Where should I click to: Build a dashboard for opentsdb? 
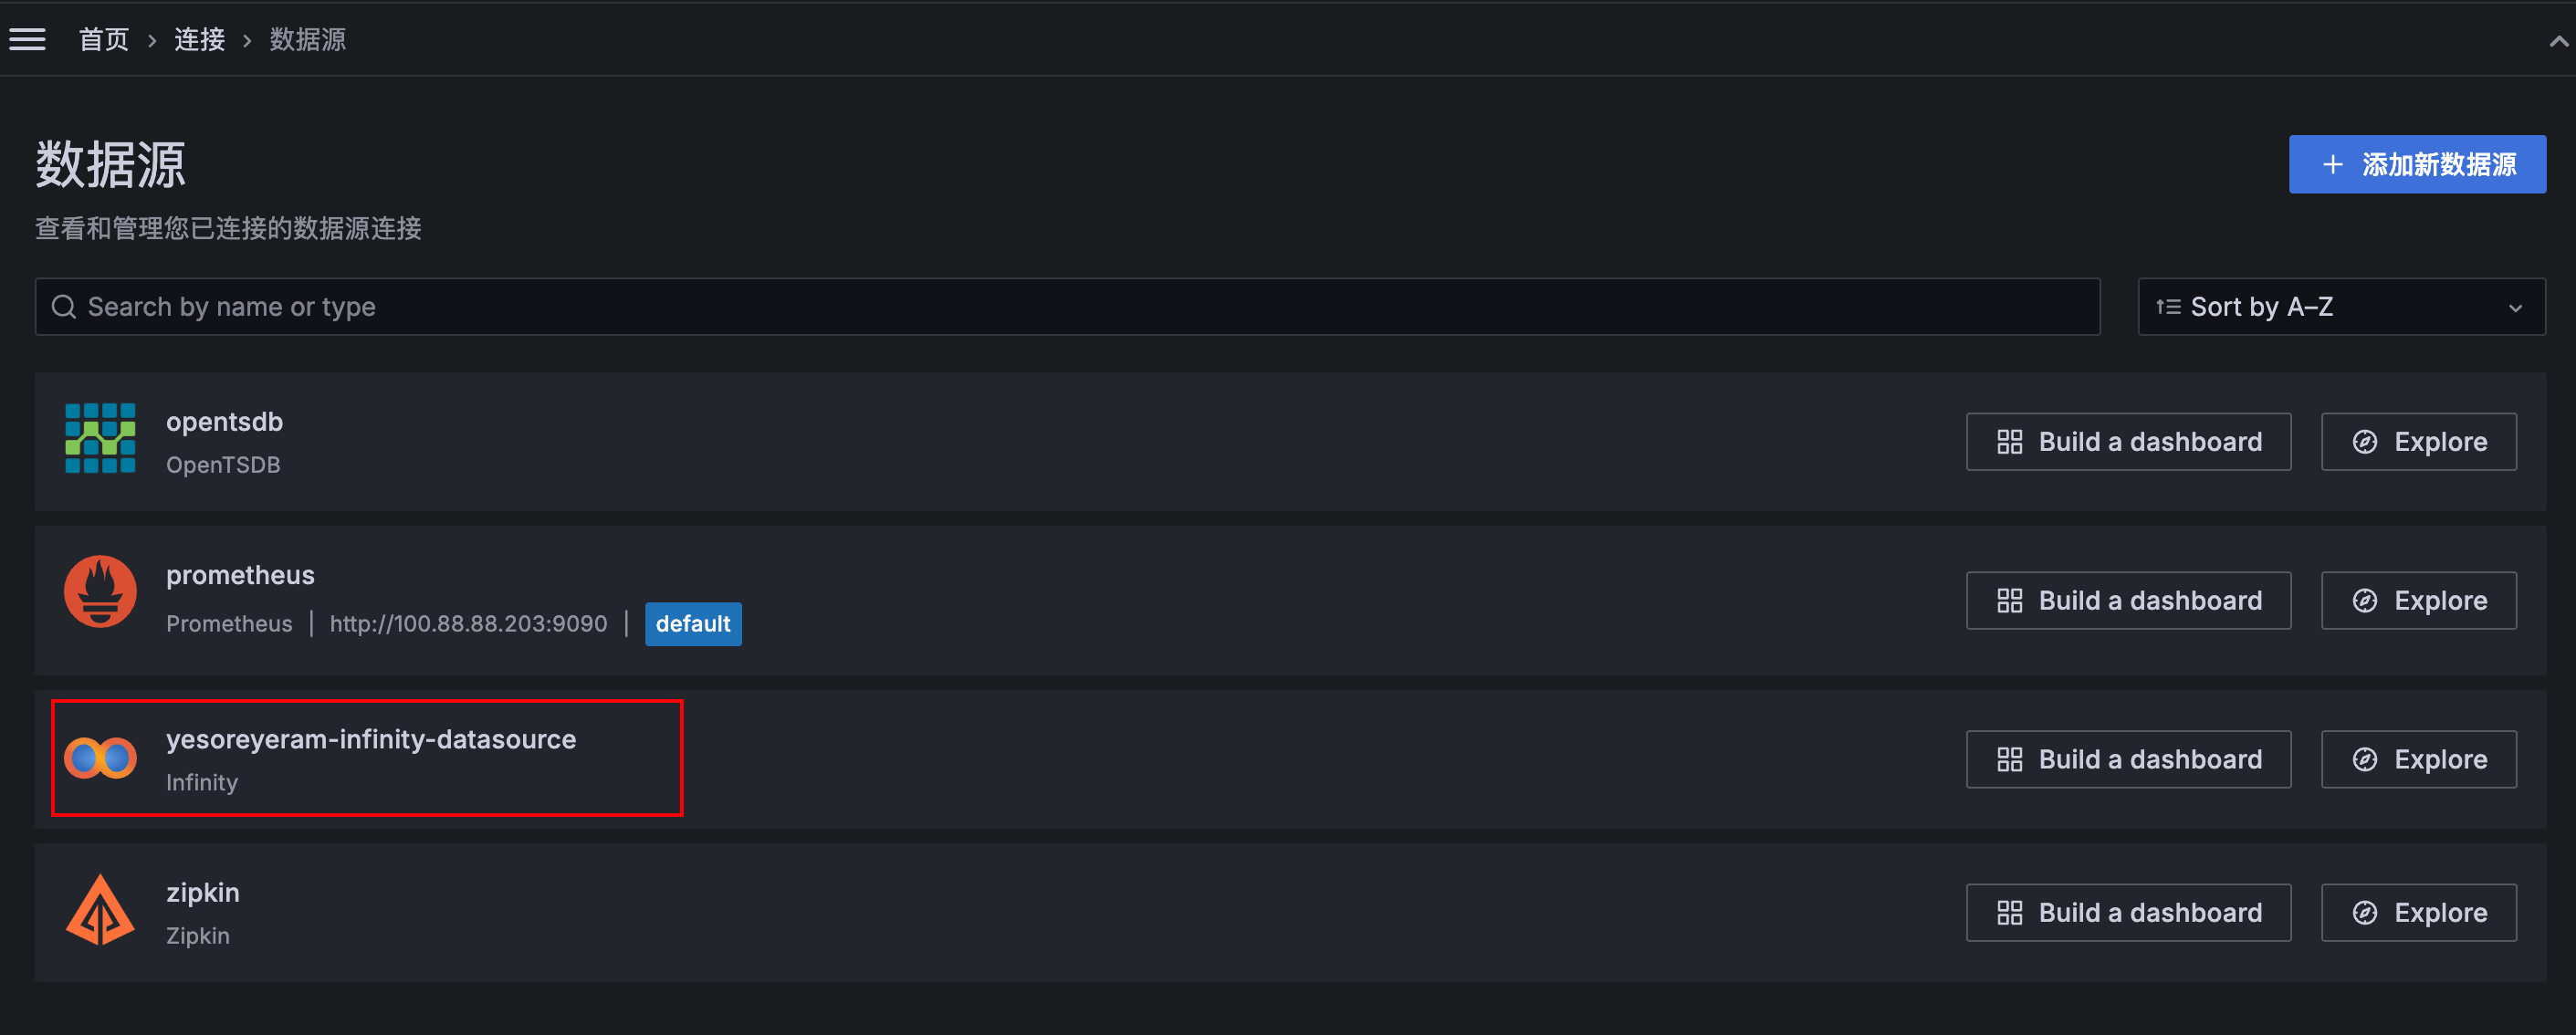click(x=2127, y=441)
